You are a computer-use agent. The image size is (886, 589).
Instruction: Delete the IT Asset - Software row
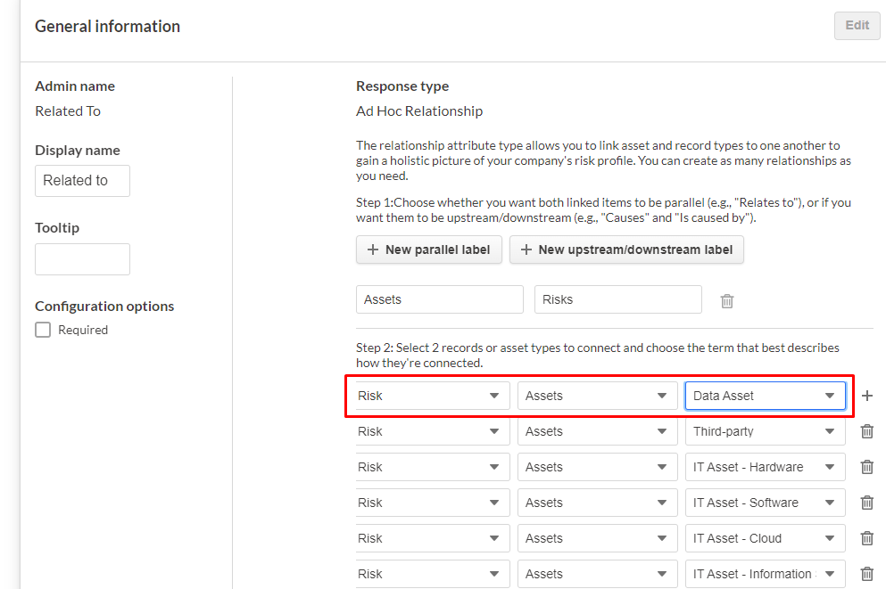[866, 502]
